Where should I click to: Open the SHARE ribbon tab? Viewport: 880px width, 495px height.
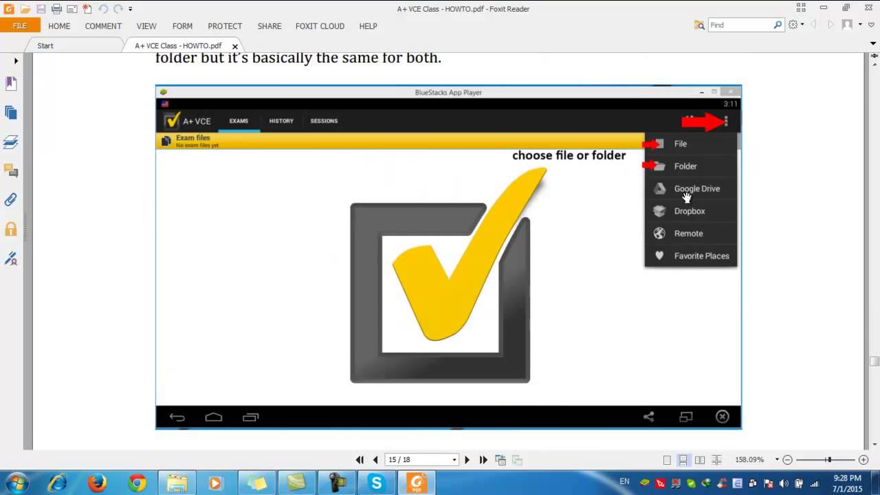[269, 26]
